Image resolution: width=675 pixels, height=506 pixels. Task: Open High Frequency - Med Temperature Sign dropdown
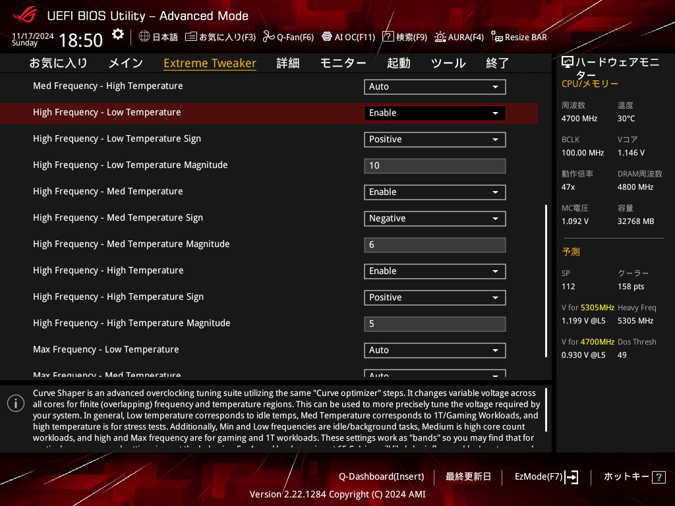point(435,219)
